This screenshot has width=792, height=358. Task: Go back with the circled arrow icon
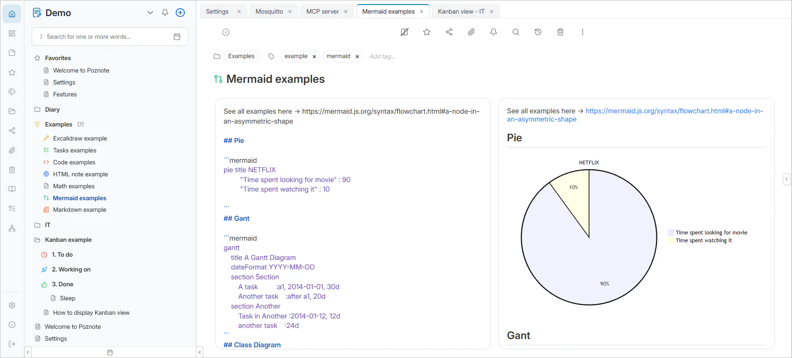point(226,32)
